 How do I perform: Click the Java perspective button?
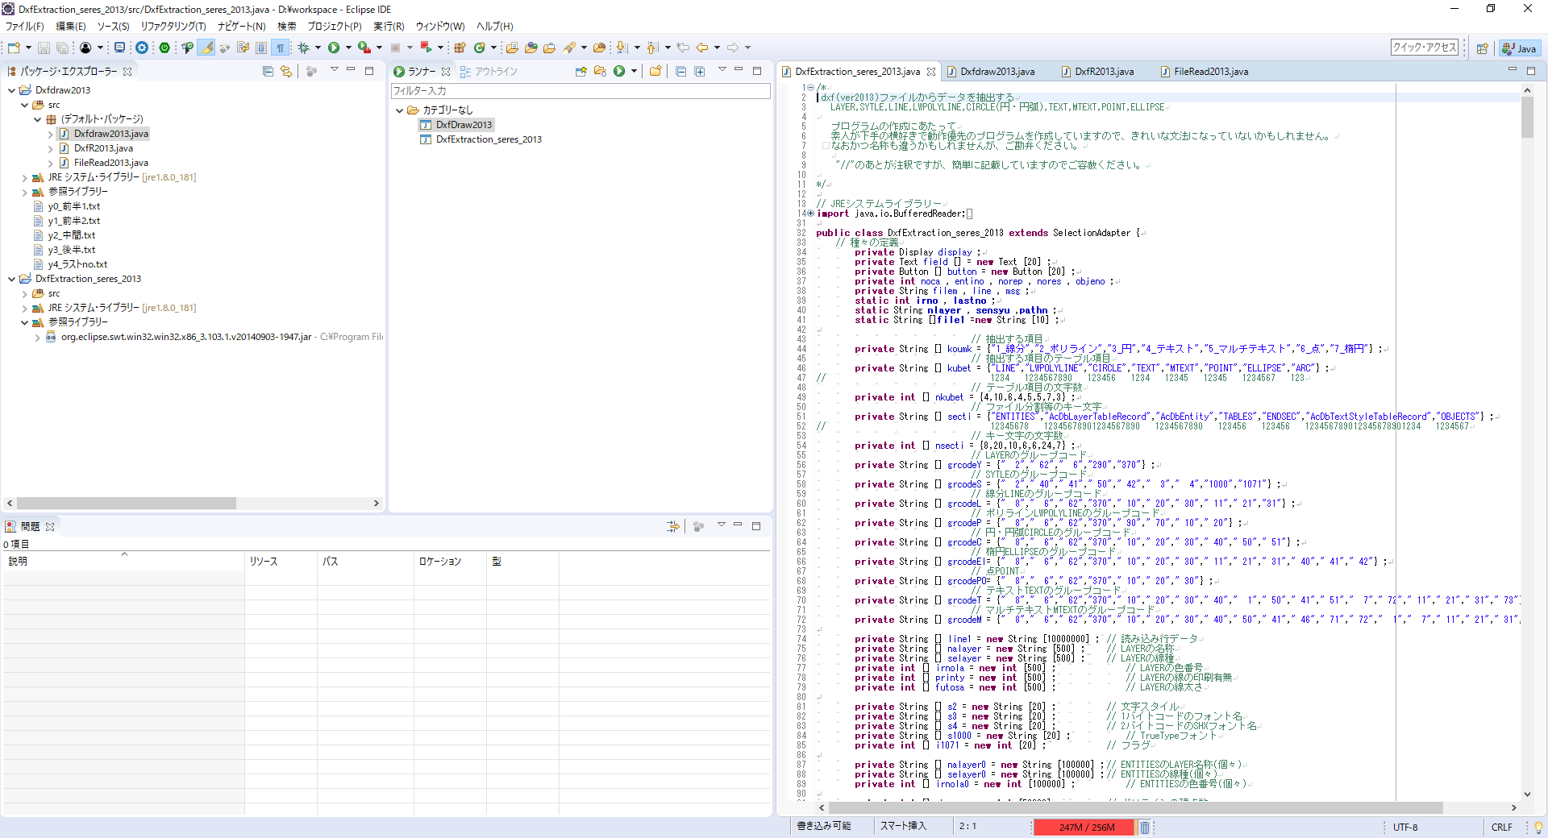[x=1519, y=48]
